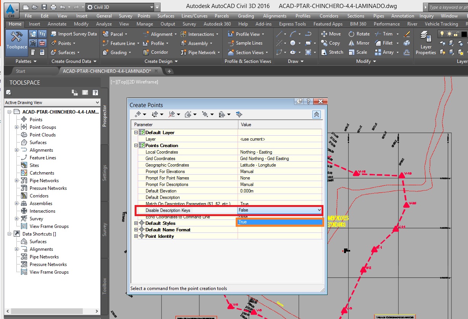Switch to the Start drawing tab
468x319 pixels.
(x=21, y=71)
